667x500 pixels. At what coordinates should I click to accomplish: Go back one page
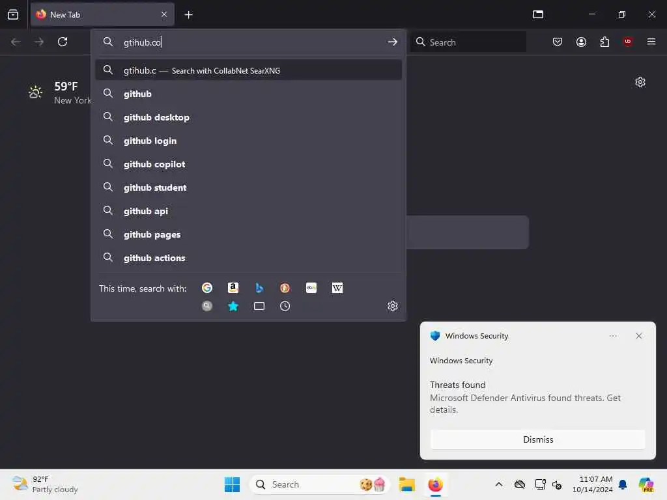click(16, 42)
